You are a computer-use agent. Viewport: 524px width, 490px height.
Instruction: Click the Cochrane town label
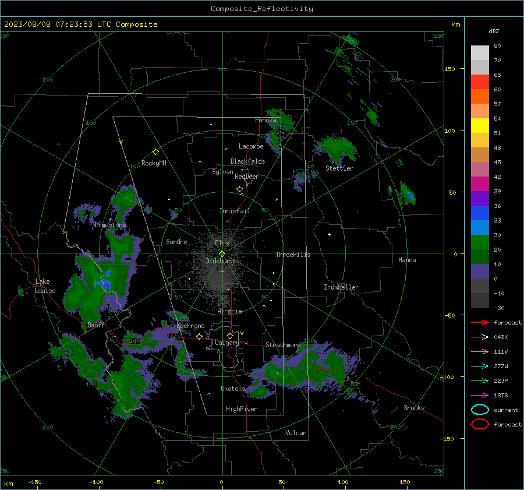tap(190, 326)
